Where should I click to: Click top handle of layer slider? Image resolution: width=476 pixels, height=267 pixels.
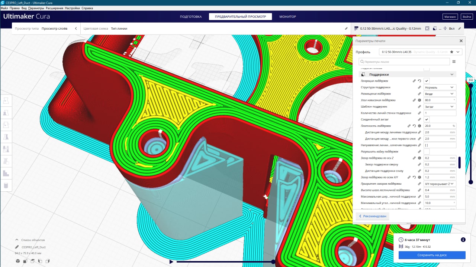(470, 86)
